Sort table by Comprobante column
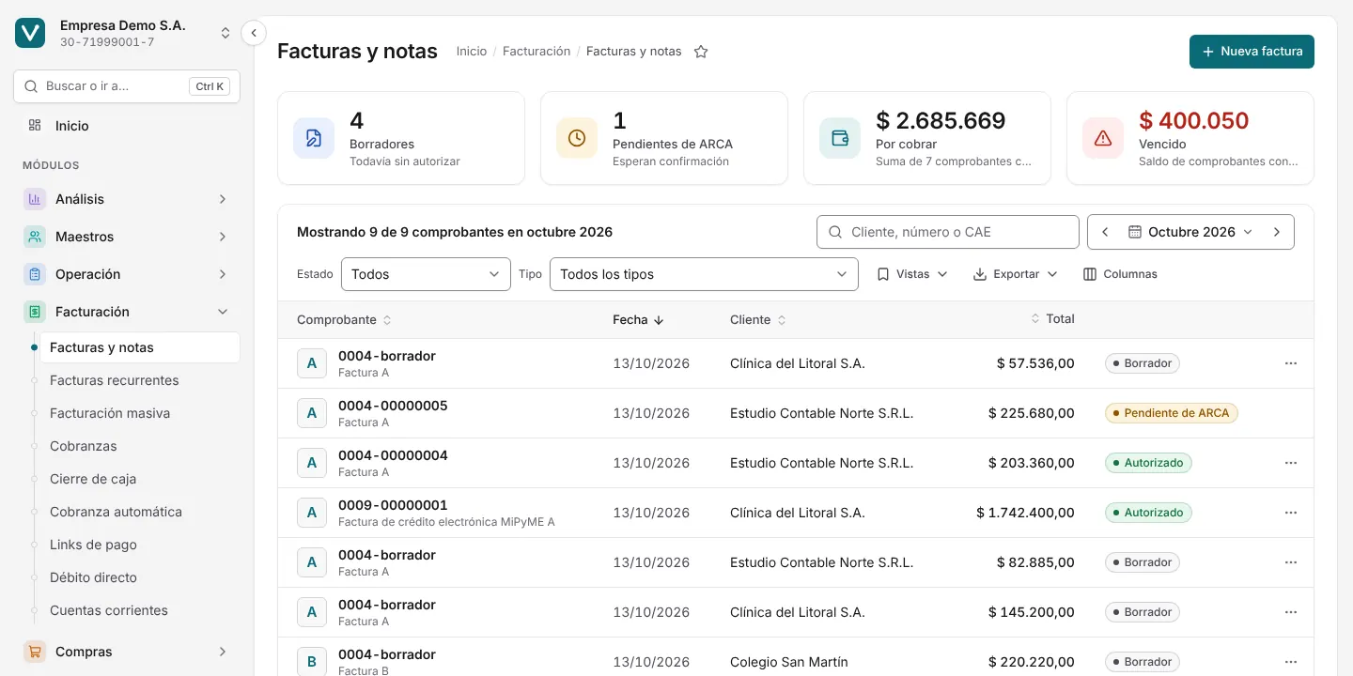The height and width of the screenshot is (676, 1353). tap(344, 320)
